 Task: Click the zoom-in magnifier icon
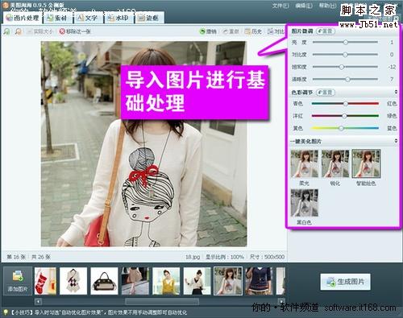[6, 31]
